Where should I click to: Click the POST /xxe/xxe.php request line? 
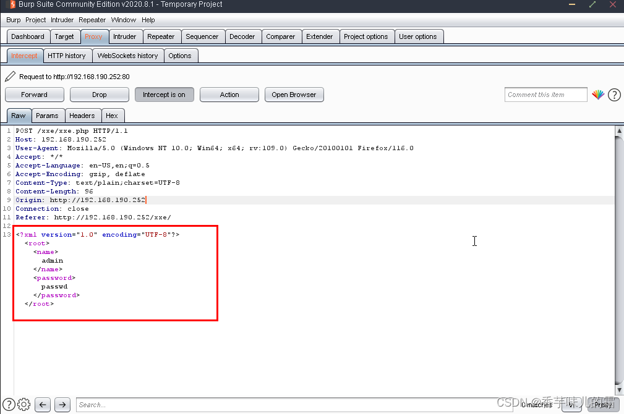pos(72,131)
